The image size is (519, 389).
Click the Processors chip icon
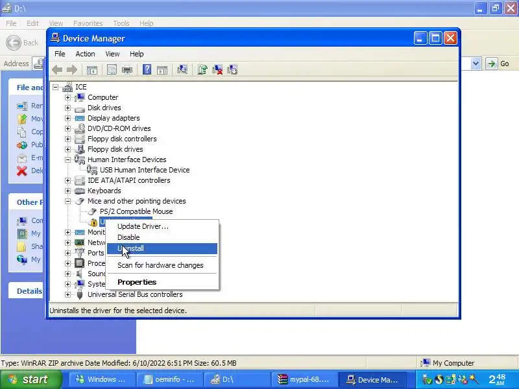click(79, 263)
